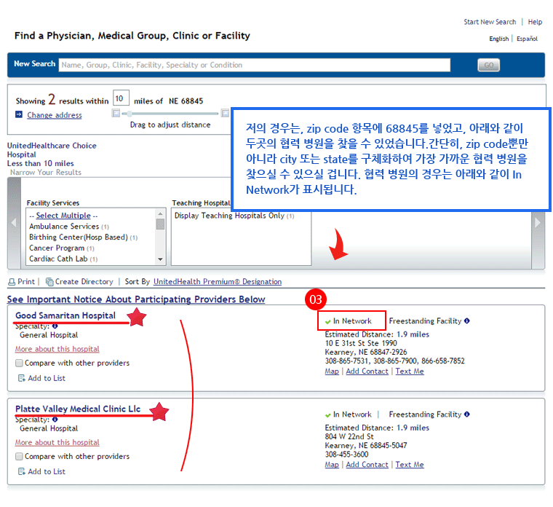The height and width of the screenshot is (507, 553).
Task: Select Ambulance Services filter
Action: pos(69,227)
